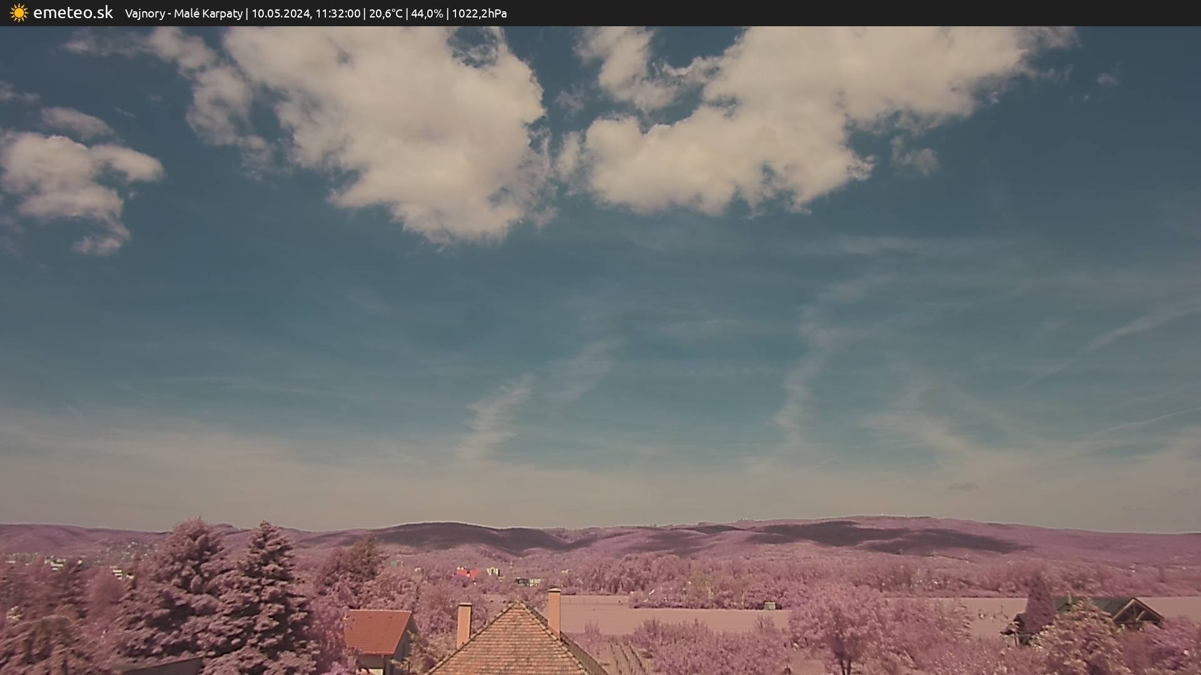
Task: Click the 20,6°C temperature reading
Action: [x=385, y=13]
